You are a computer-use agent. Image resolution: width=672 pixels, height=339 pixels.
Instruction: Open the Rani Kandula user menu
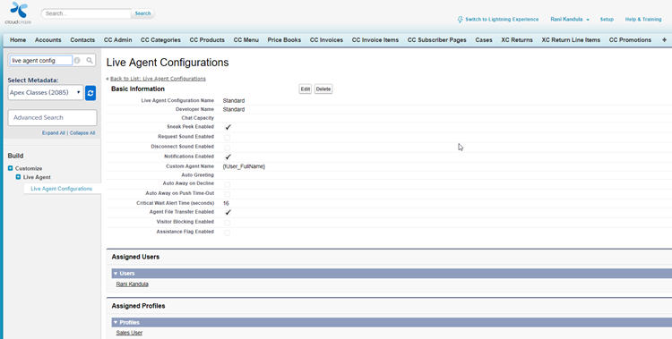point(570,20)
